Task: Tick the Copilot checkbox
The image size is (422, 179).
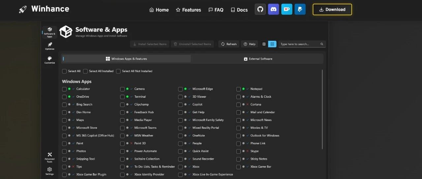Action: click(180, 105)
